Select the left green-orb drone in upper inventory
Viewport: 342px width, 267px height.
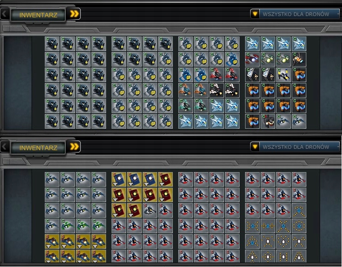pos(268,59)
